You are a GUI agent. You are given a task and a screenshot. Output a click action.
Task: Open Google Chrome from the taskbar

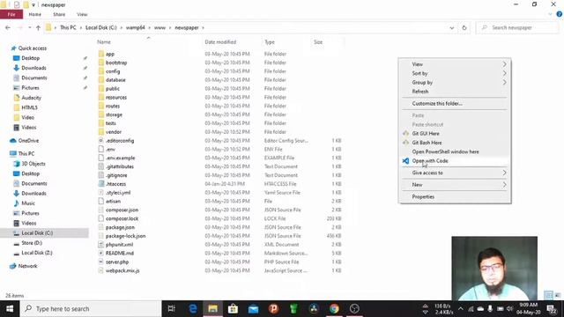334,309
